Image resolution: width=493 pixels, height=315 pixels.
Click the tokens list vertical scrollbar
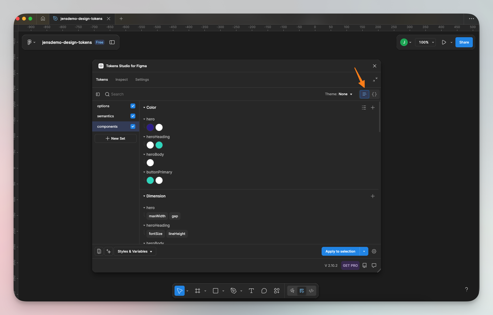[x=380, y=117]
